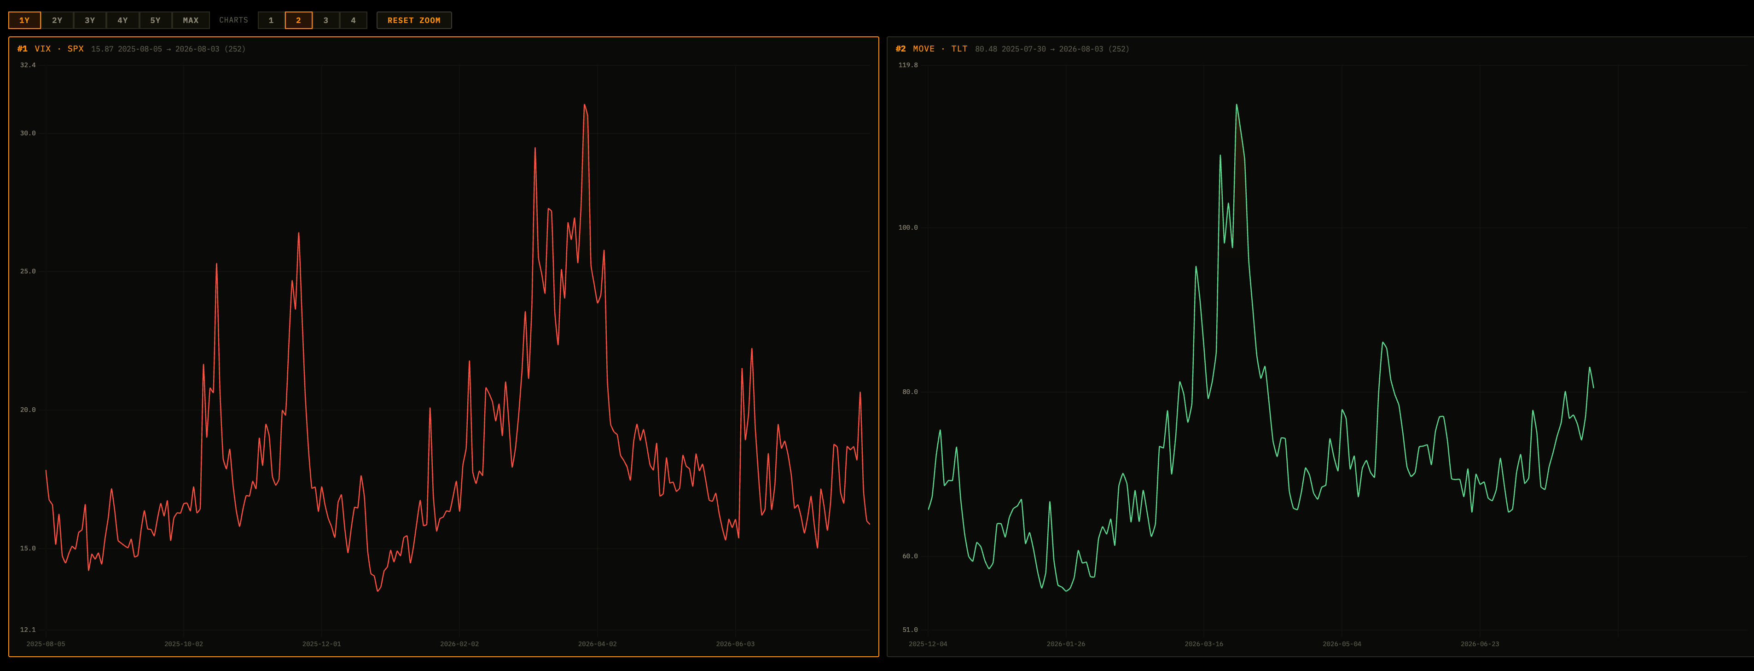Click inside the green MOVE chart plot
The image size is (1754, 671).
[1339, 347]
